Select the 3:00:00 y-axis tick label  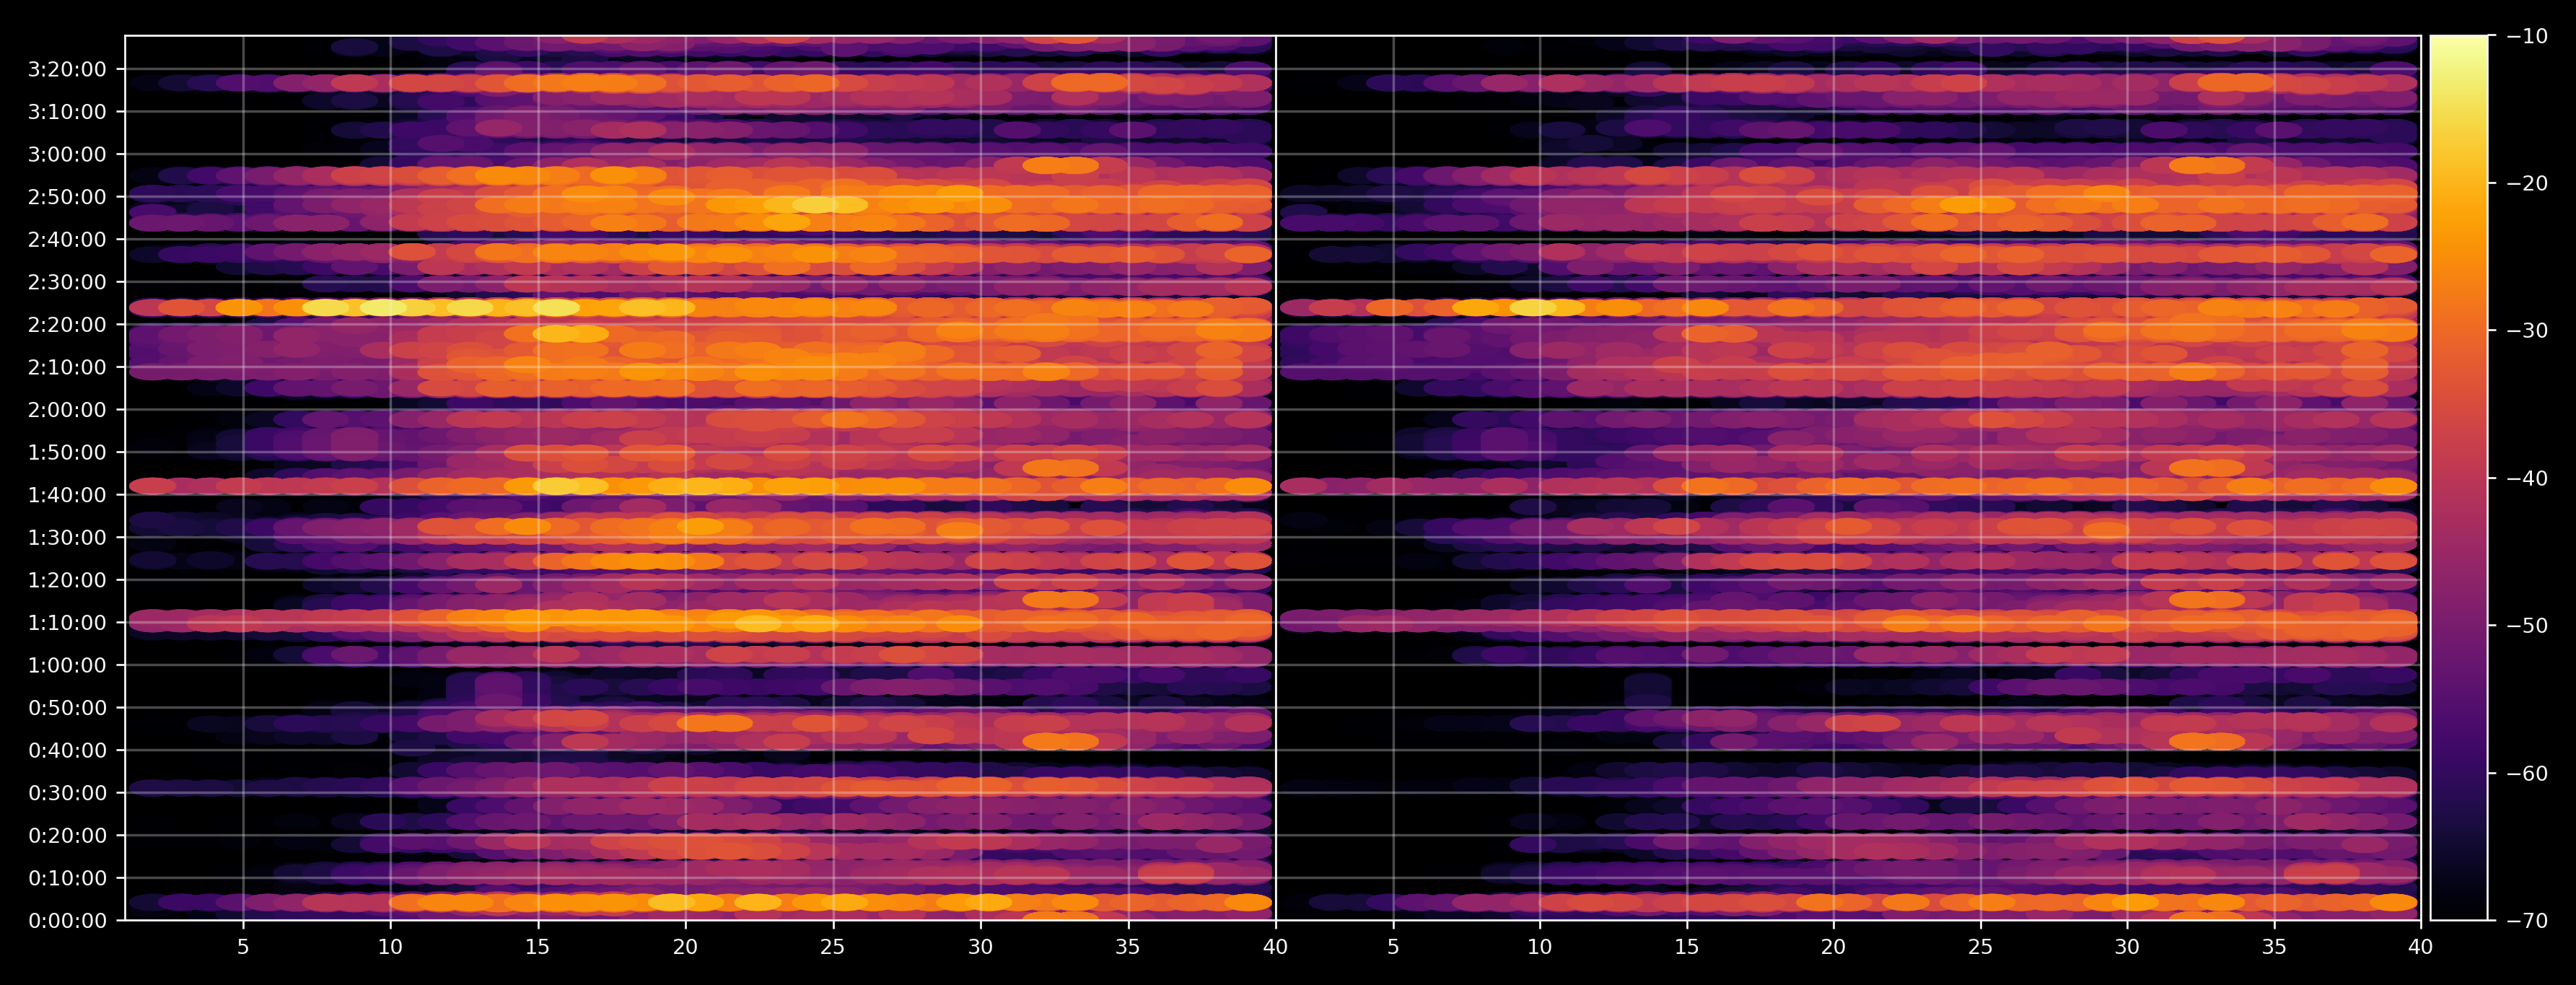click(x=67, y=154)
